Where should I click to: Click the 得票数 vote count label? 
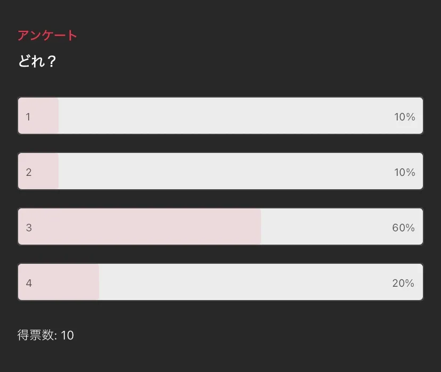pos(36,335)
